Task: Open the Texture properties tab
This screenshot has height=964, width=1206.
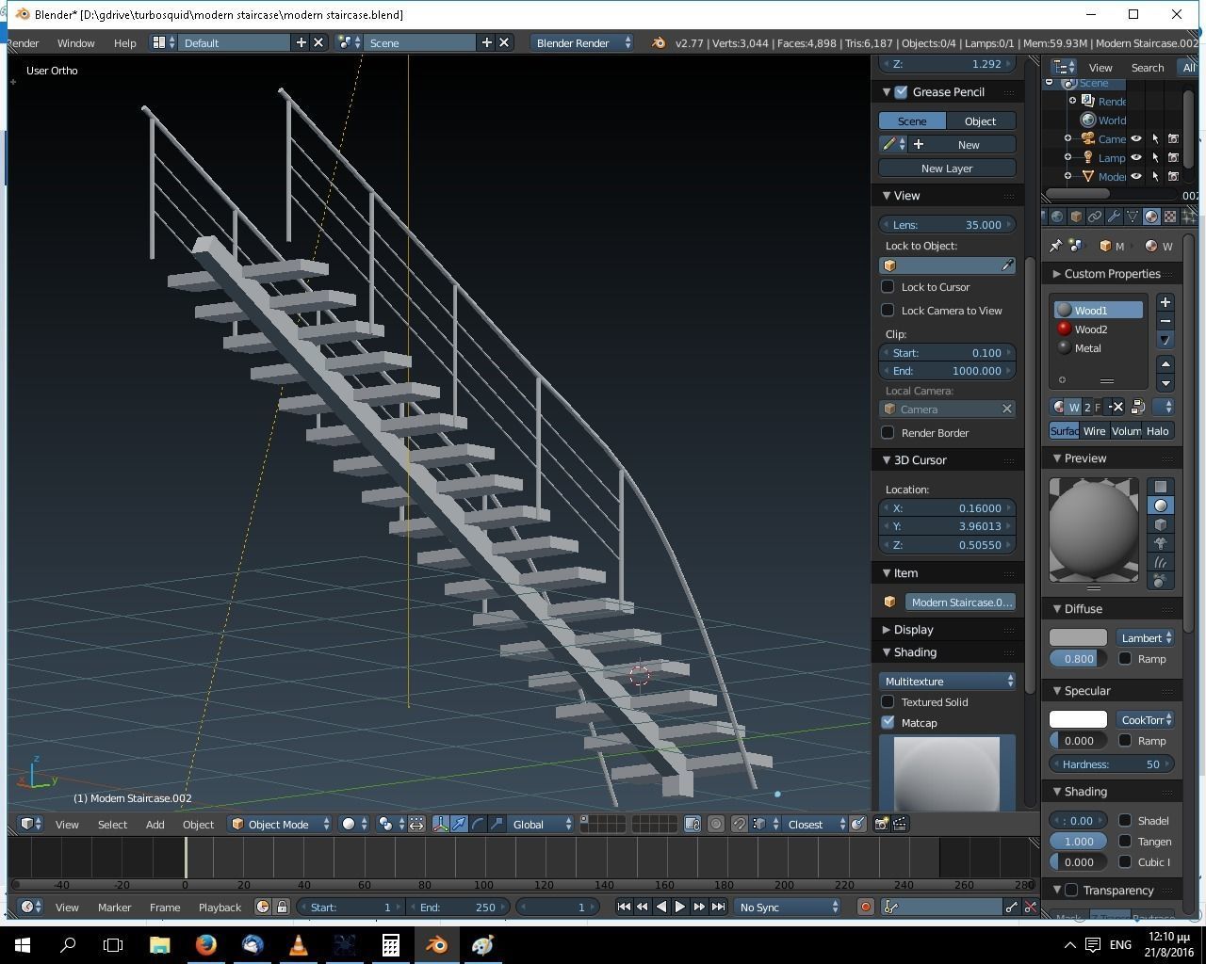Action: (1168, 217)
